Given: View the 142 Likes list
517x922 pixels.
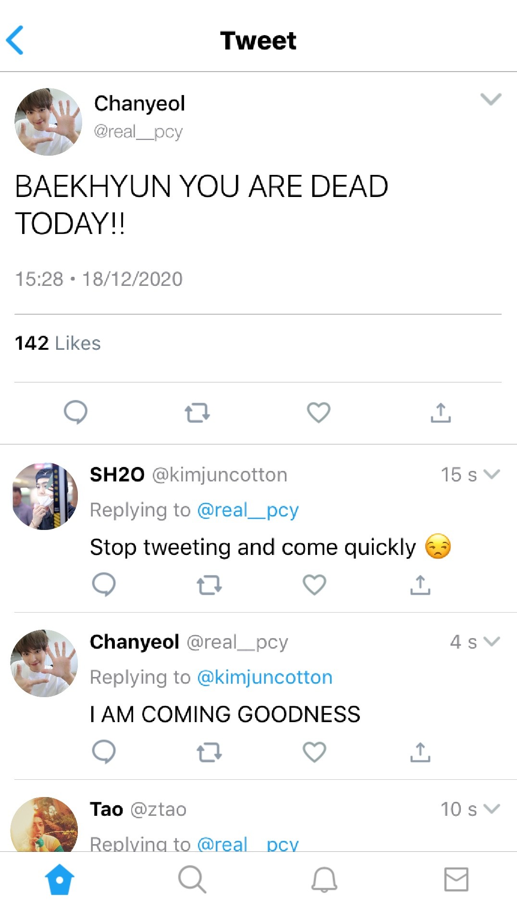Looking at the screenshot, I should [58, 343].
